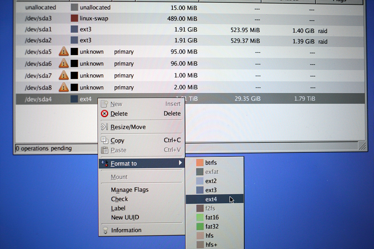The image size is (374, 249).
Task: Select New UUID in context menu
Action: point(125,218)
